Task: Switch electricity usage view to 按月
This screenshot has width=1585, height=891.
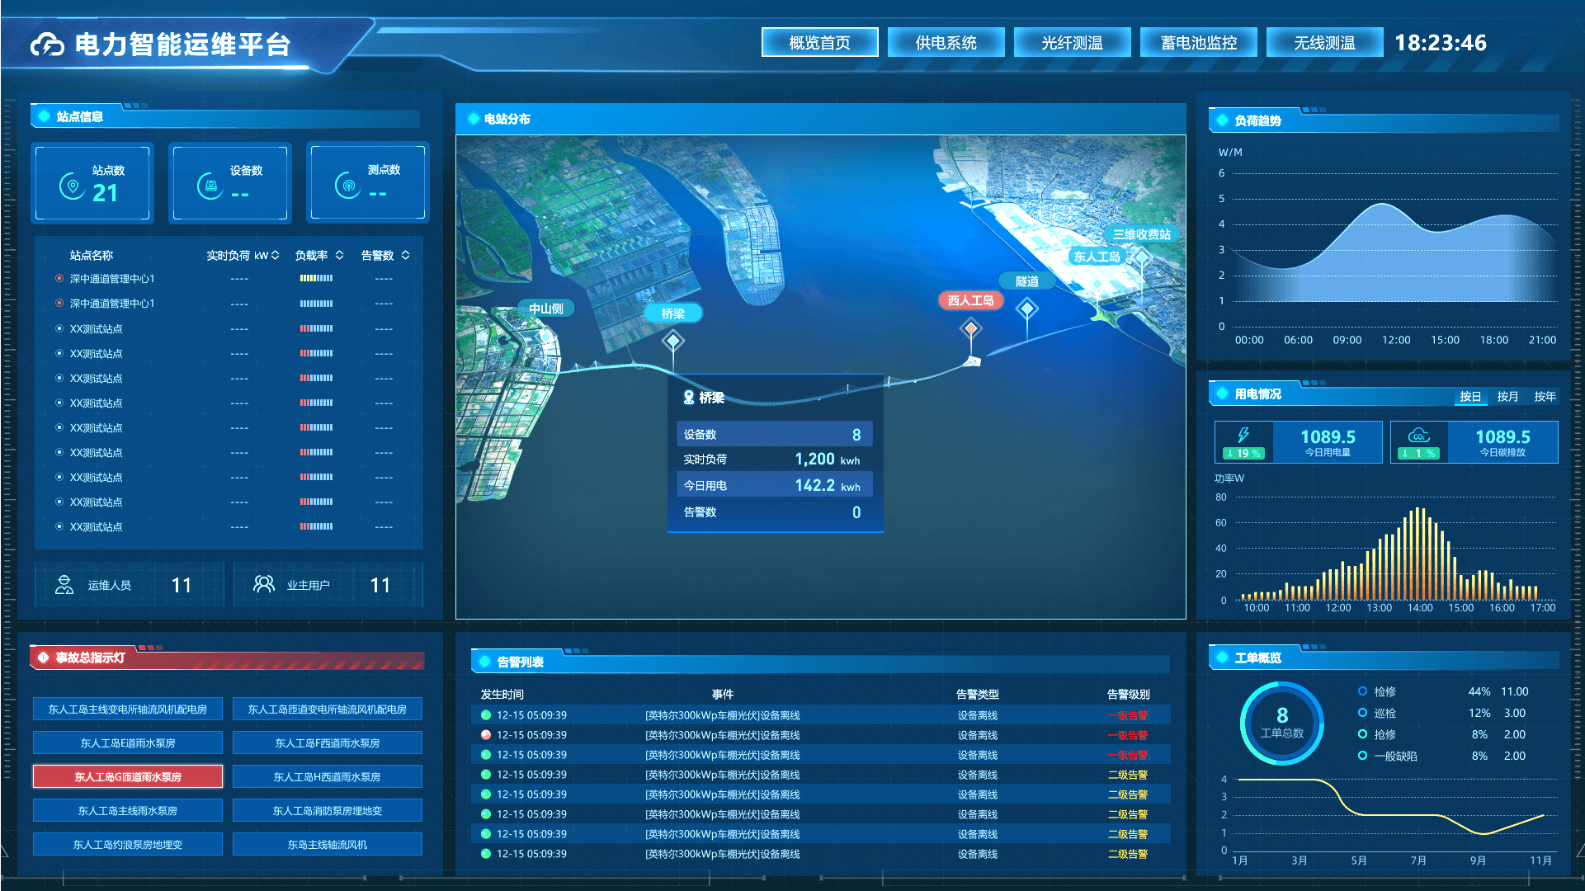Action: 1507,397
